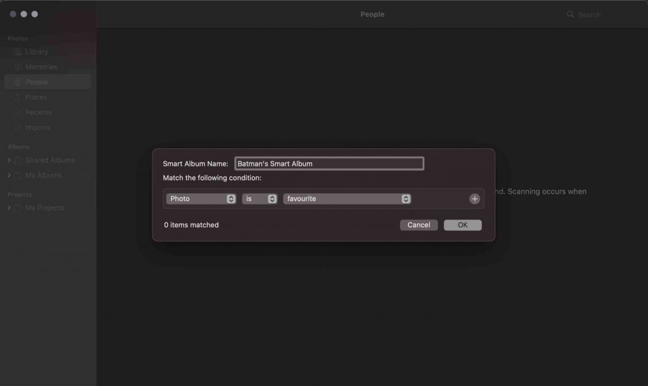
Task: Select the Shared Albums sidebar item
Action: point(49,160)
